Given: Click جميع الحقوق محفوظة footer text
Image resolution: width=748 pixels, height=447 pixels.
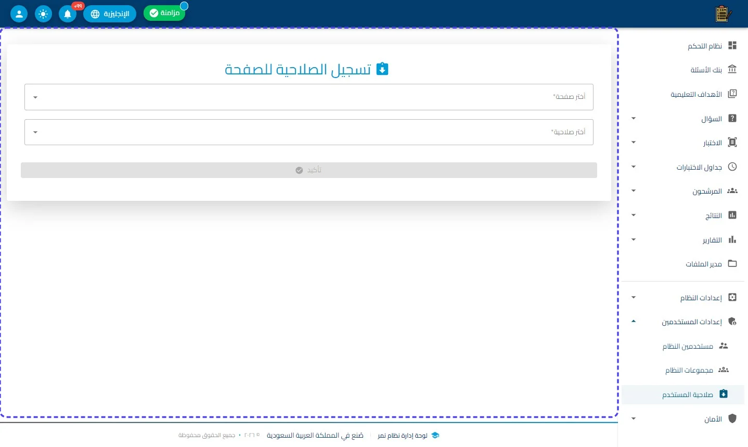Looking at the screenshot, I should (x=207, y=435).
